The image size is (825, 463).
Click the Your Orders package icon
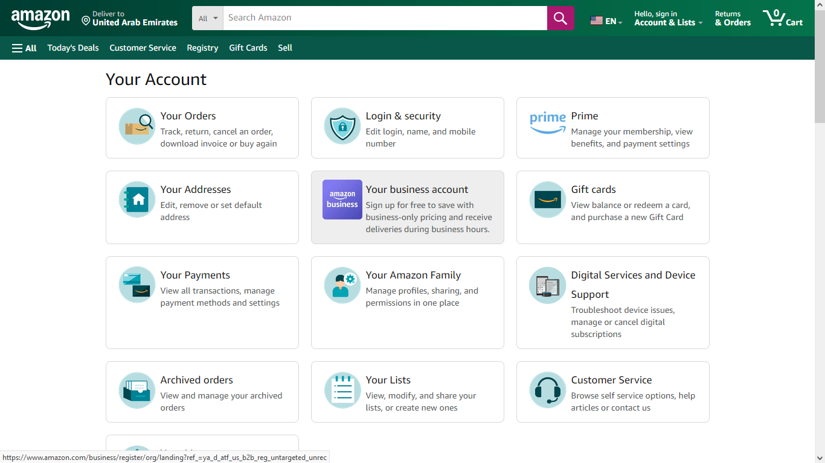[137, 126]
